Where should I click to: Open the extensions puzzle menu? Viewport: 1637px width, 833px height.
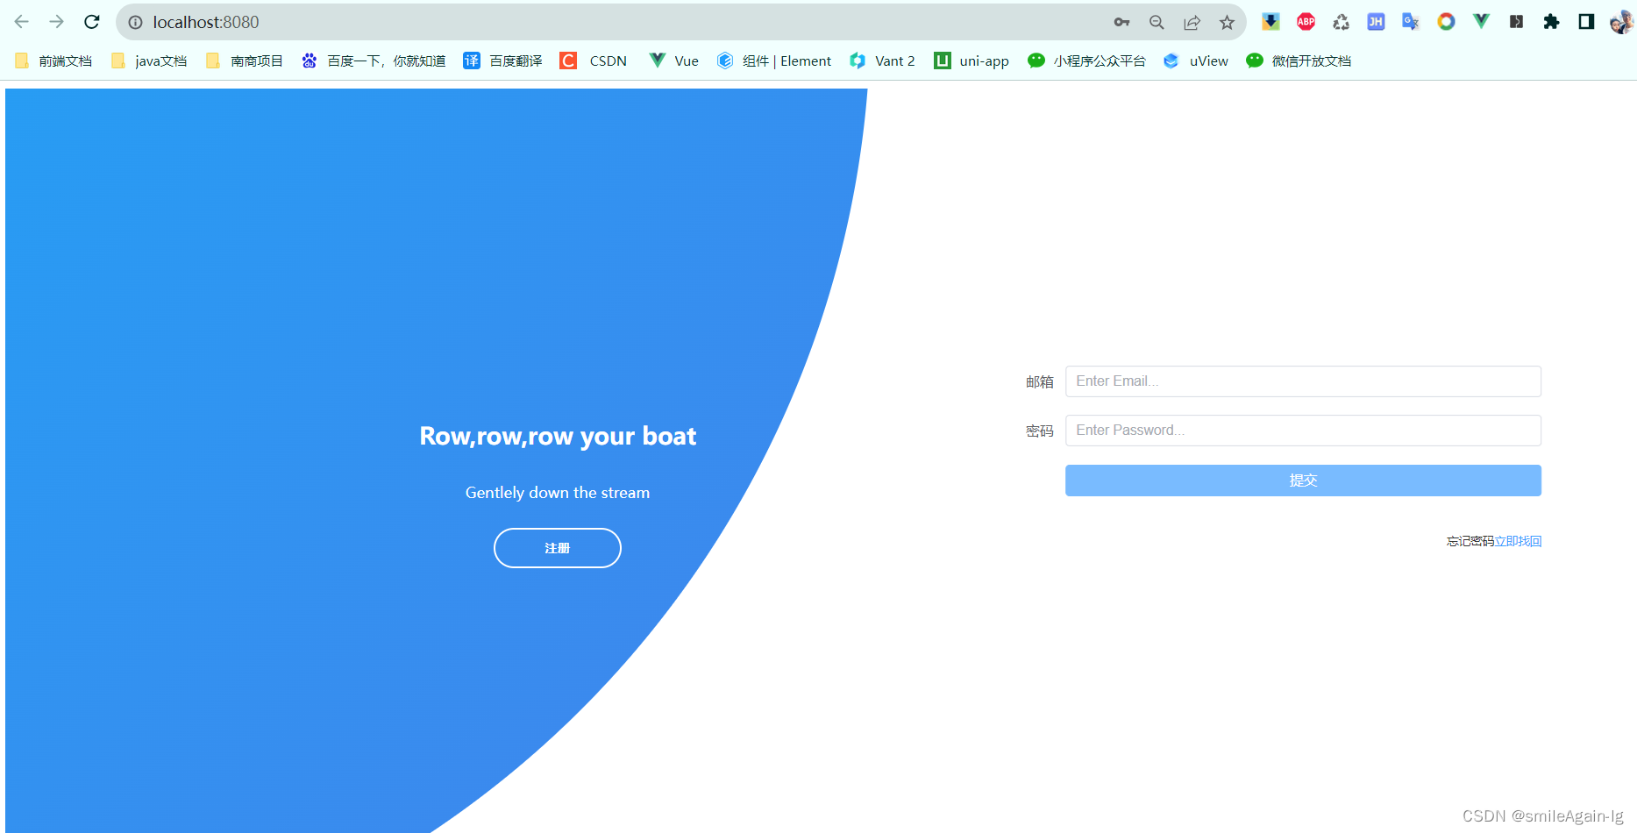[x=1551, y=22]
